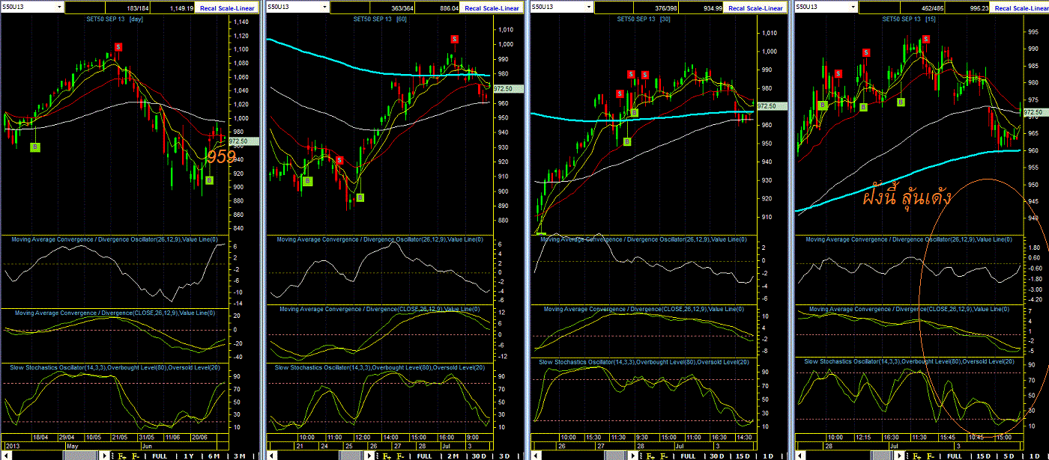
Task: Click the orange 959 annotation on daily chart
Action: (221, 156)
